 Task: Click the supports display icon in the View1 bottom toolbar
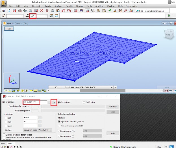[18, 90]
